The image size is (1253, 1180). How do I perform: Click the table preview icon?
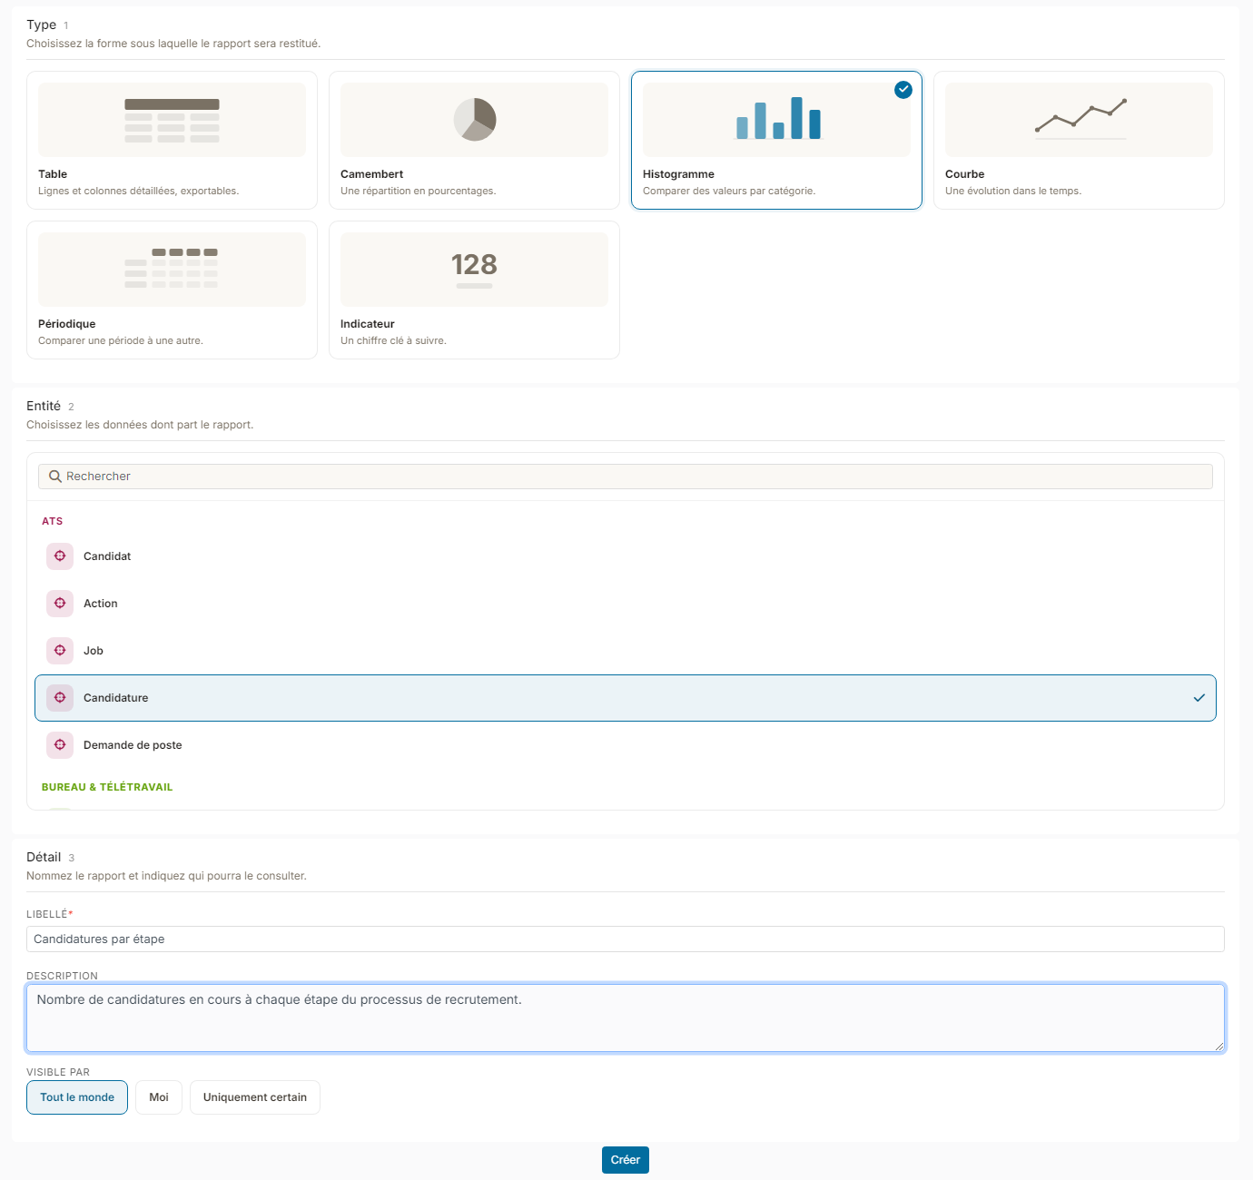172,120
